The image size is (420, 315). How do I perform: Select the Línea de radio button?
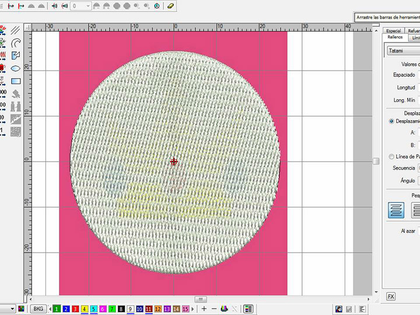coord(391,156)
